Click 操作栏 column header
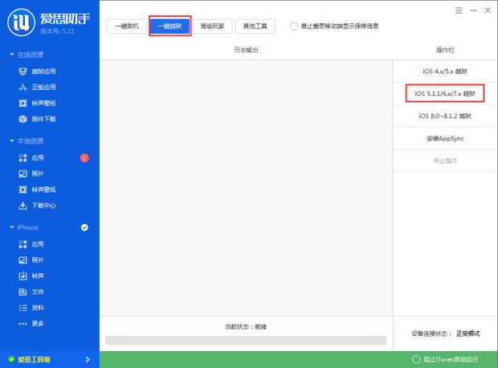 (x=445, y=50)
